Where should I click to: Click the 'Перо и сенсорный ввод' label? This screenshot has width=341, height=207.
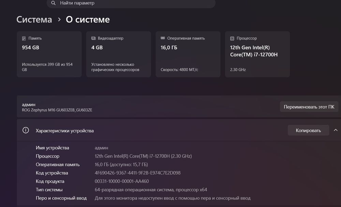pyautogui.click(x=61, y=198)
